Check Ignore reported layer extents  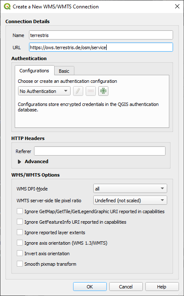point(20,233)
